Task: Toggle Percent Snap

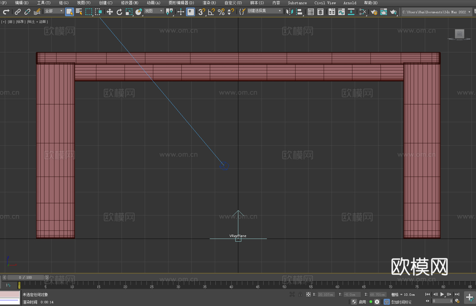Action: point(221,12)
